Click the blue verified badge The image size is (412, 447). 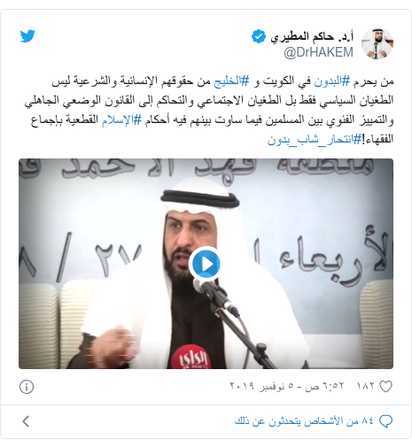259,36
